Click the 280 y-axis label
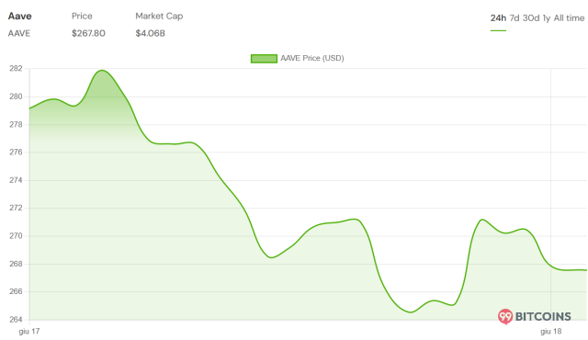The height and width of the screenshot is (340, 588). point(16,96)
